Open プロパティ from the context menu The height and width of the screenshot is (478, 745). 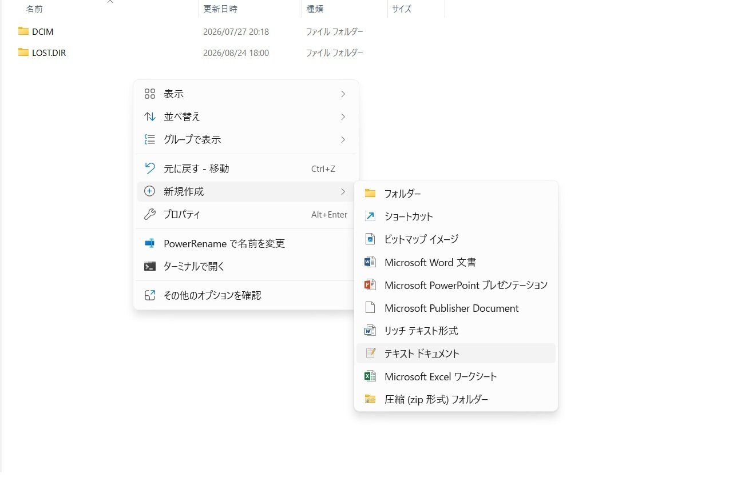click(246, 215)
